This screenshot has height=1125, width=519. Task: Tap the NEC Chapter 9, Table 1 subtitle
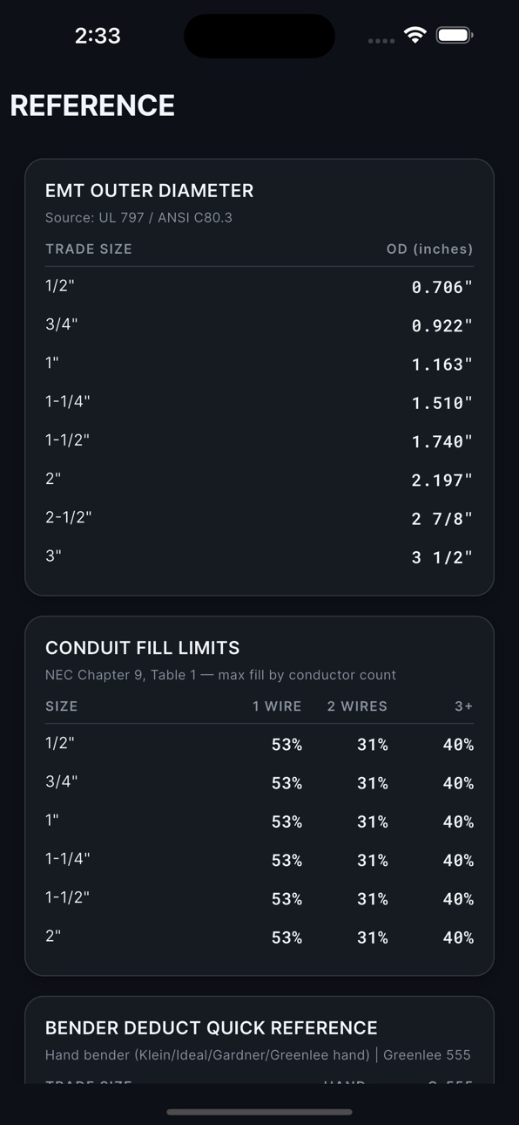(x=220, y=675)
